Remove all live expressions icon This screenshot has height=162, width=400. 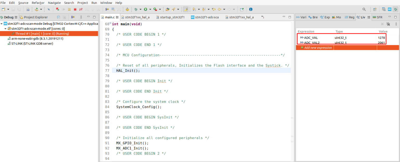click(x=388, y=24)
